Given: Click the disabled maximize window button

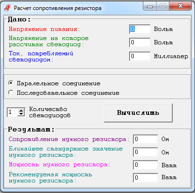Looking at the screenshot, I should pos(163,6).
